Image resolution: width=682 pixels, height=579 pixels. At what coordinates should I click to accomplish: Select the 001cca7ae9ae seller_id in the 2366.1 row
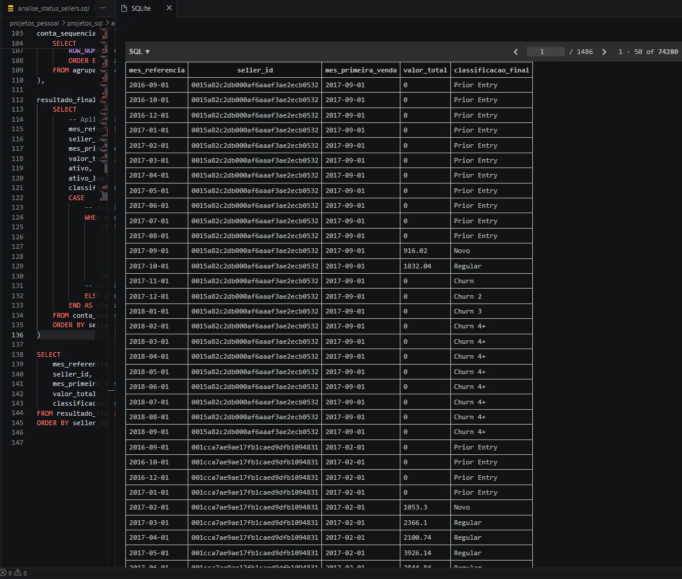click(x=255, y=523)
